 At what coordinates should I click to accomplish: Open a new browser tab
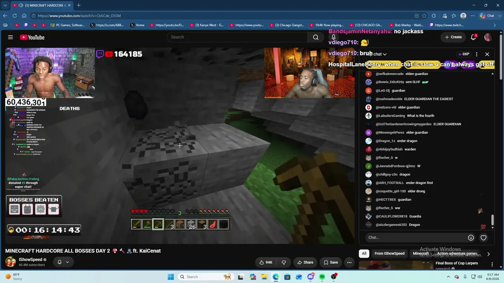tap(79, 5)
